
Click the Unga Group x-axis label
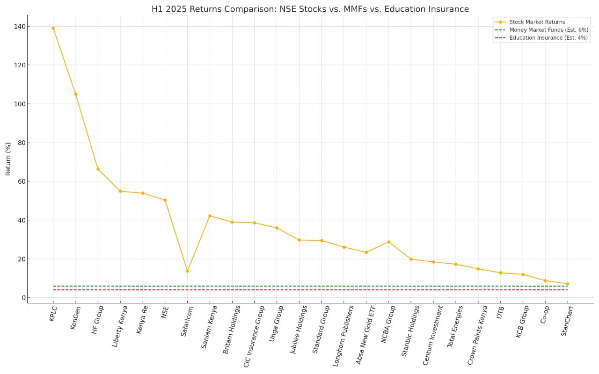(x=276, y=324)
